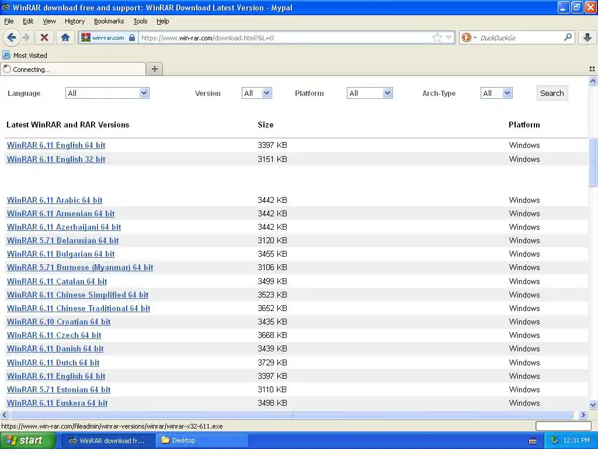The image size is (598, 449).
Task: Open WinRAR 6.11 Chinese Simplified link
Action: [78, 295]
